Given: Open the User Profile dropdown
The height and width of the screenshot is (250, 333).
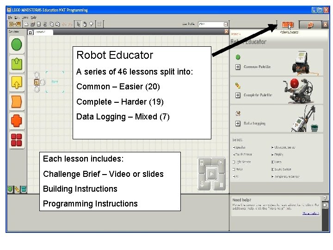Looking at the screenshot, I should (x=213, y=24).
